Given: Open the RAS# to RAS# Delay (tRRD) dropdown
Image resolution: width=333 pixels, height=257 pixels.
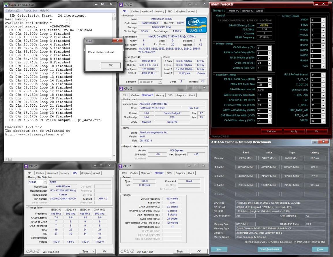Looking at the screenshot, I should (x=270, y=80).
